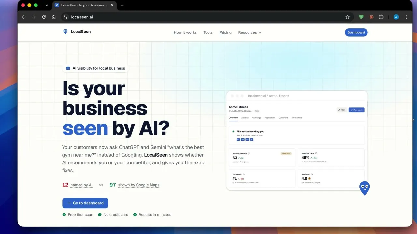Image resolution: width=417 pixels, height=234 pixels.
Task: Click the 'named by AI' underlined text
Action: coord(81,185)
